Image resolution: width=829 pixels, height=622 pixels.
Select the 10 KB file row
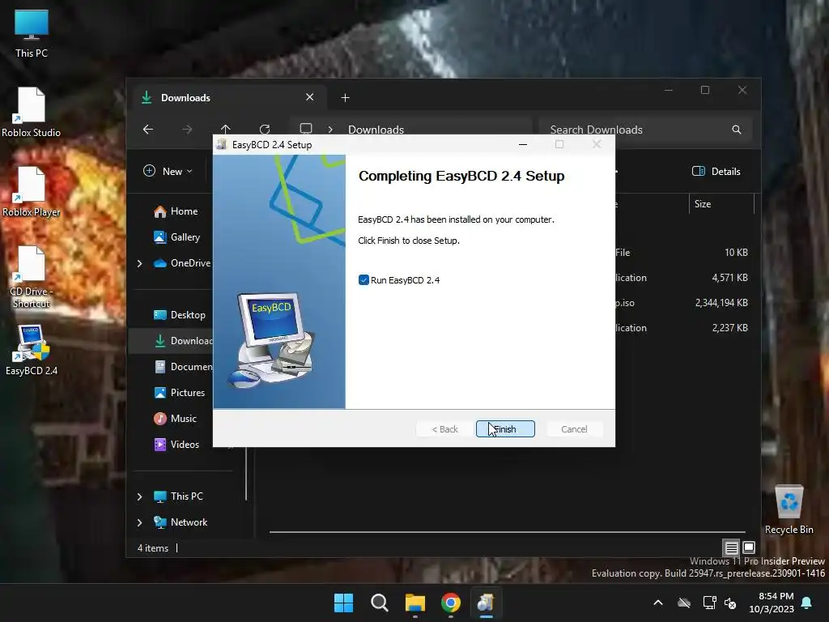pos(682,253)
